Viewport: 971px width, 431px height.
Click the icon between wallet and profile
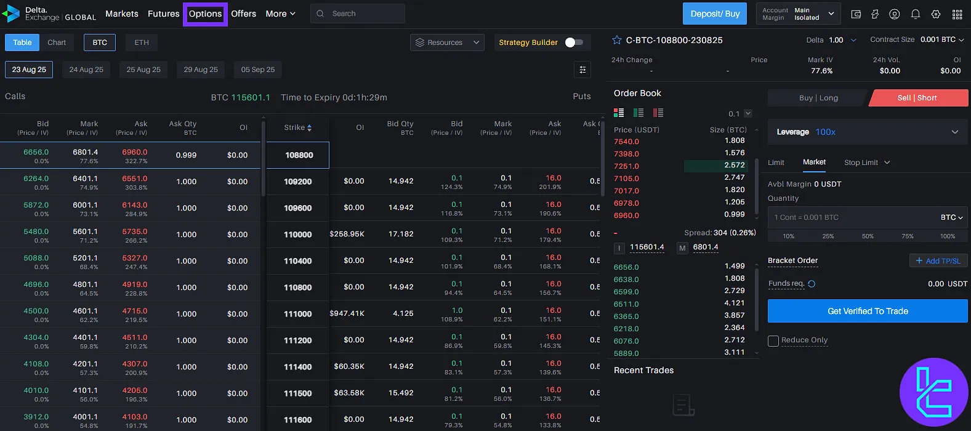tap(875, 14)
